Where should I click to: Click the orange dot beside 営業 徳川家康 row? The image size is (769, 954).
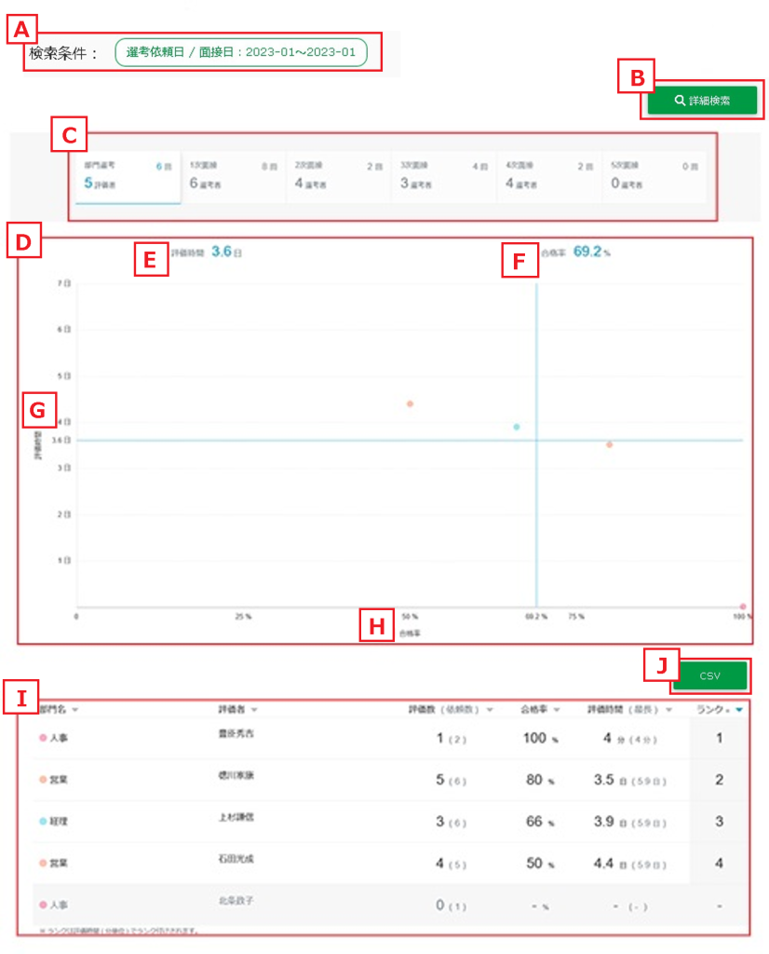(43, 779)
